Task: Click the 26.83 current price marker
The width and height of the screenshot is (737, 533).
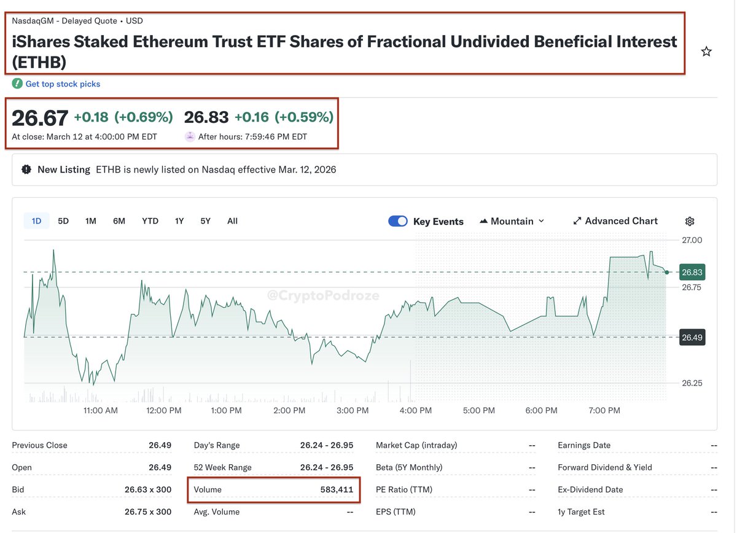Action: [x=692, y=272]
